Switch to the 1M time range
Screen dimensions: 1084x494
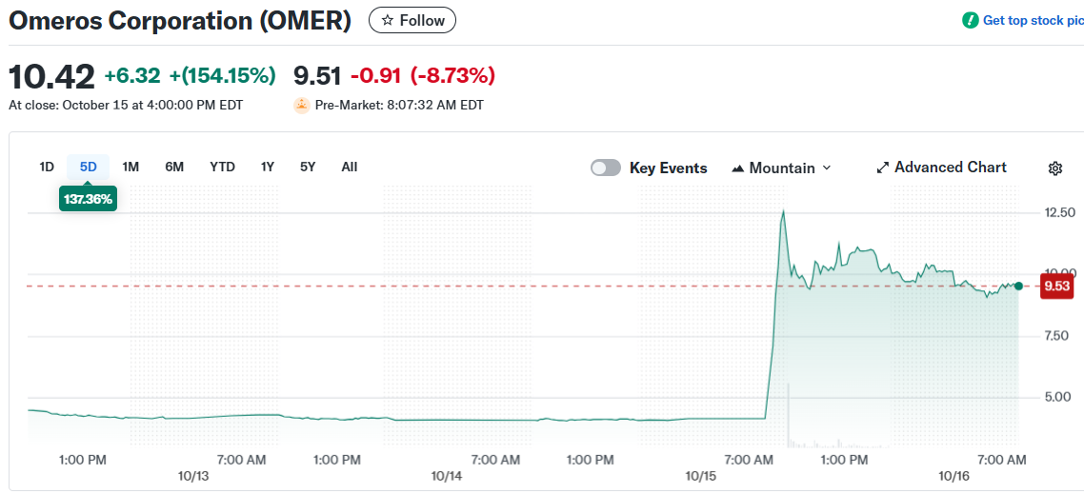tap(130, 167)
